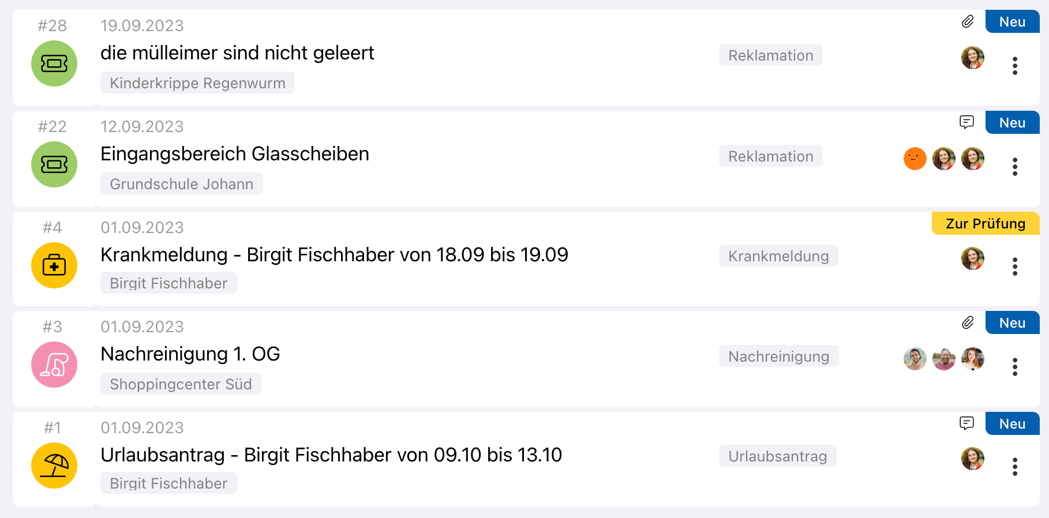1049x518 pixels.
Task: Select the Shoppingcenter Süd tag
Action: coord(181,384)
